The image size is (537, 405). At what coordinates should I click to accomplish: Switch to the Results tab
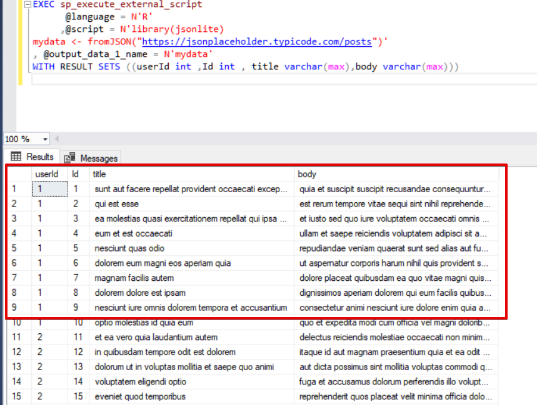[x=32, y=157]
